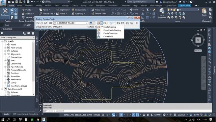Expand the Point Groups tree node
The height and width of the screenshot is (122, 216).
tap(5, 48)
